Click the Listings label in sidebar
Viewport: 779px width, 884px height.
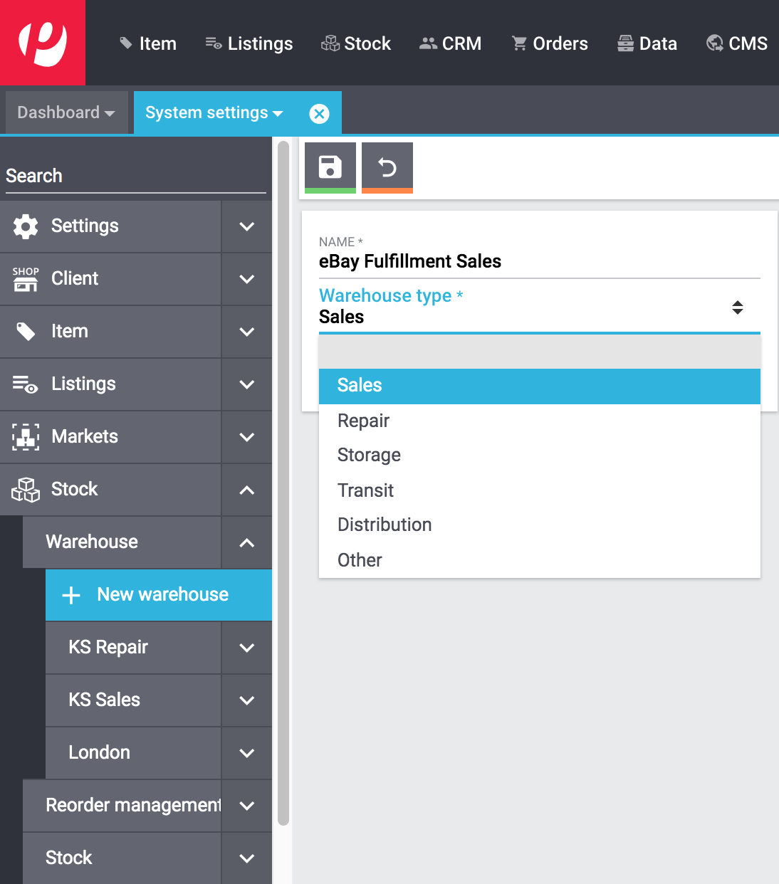83,384
